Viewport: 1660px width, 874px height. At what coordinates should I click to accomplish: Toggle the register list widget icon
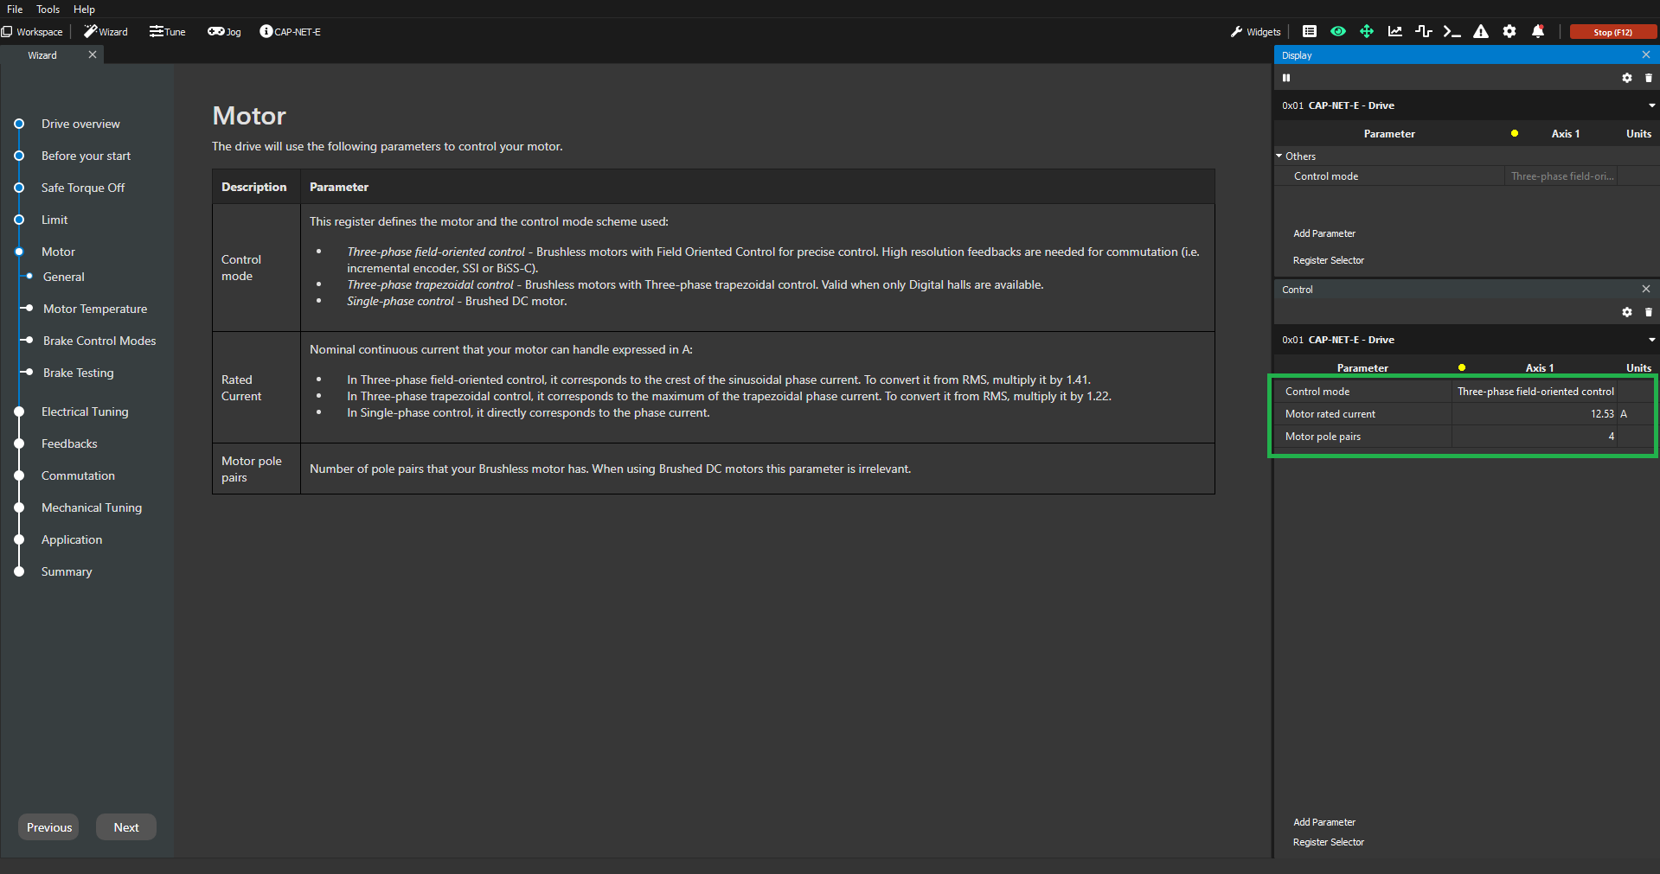[1310, 32]
